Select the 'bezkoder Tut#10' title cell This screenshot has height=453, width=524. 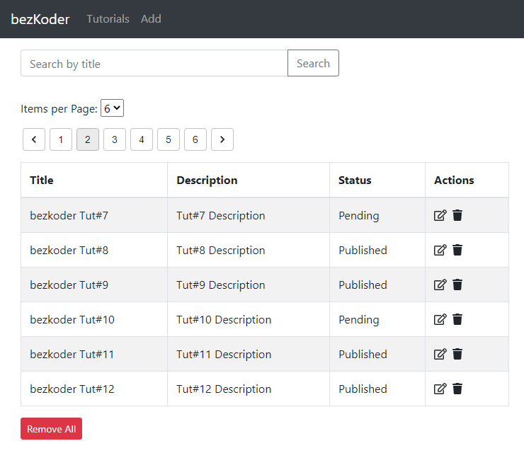94,320
